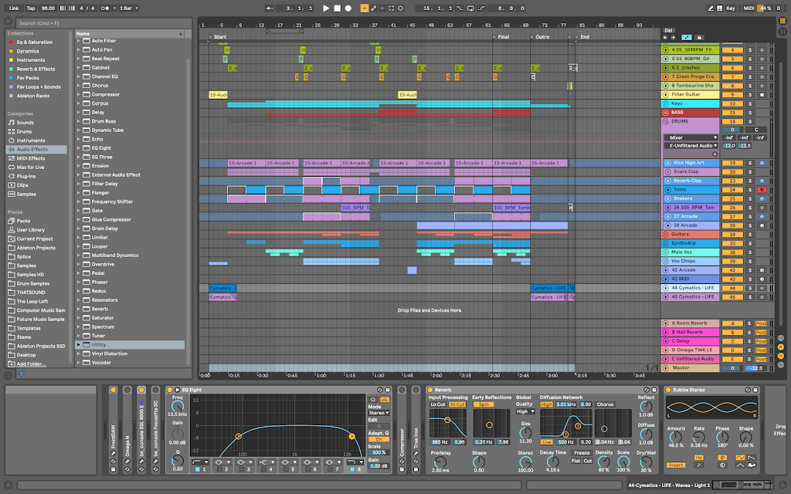Click the Stop button in the transport
Viewport: 791px width, 494px height.
[x=337, y=8]
